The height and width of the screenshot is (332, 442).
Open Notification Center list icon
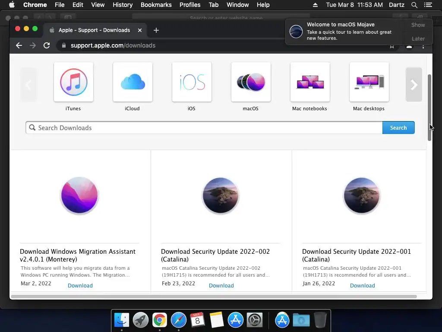[428, 5]
